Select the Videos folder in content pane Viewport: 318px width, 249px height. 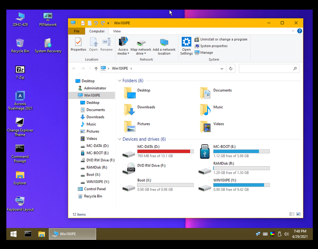pyautogui.click(x=212, y=126)
